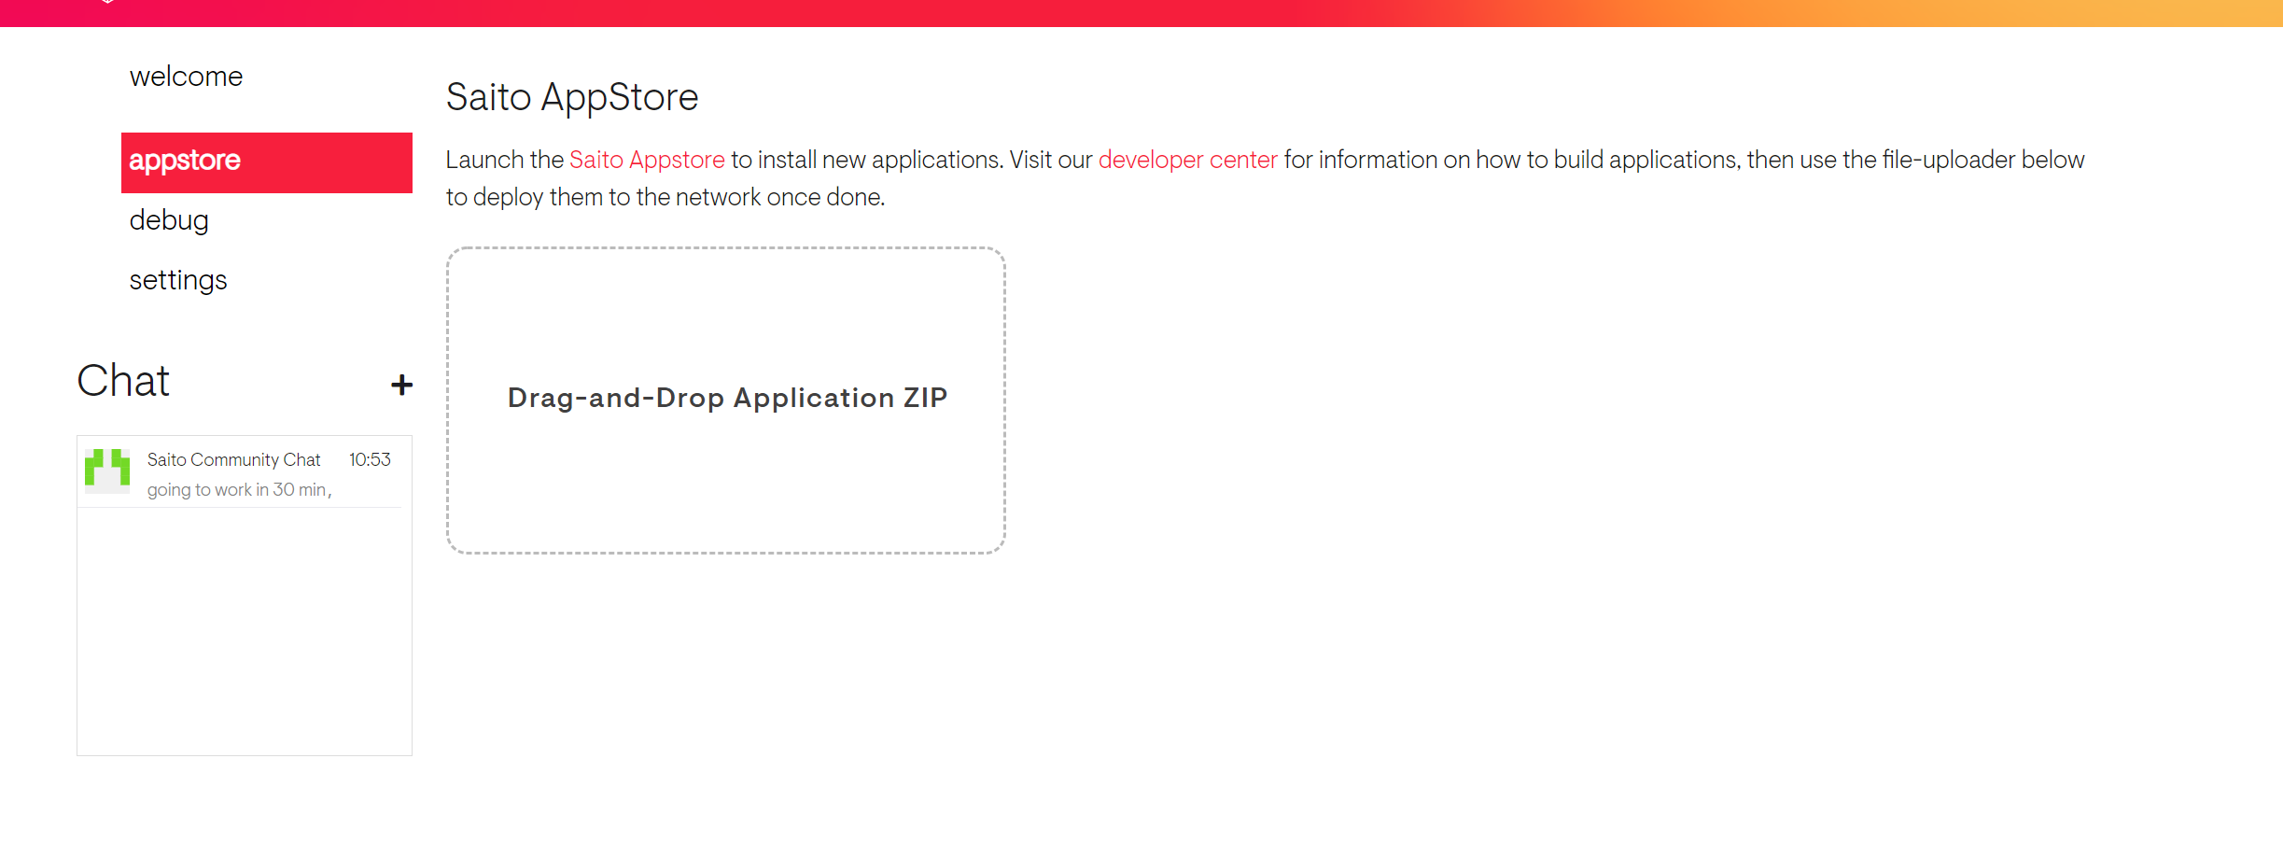The image size is (2283, 857).
Task: Click the 'file-uploader below' description text
Action: (1982, 160)
